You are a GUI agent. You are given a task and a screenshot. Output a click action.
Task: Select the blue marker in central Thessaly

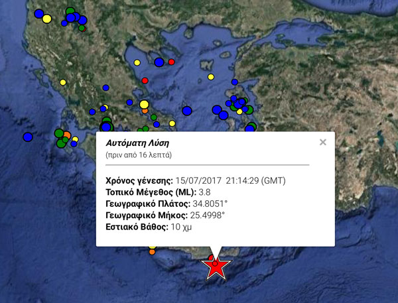click(x=106, y=88)
